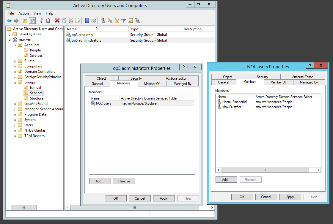Viewport: 333px width, 224px height.
Task: Click the Refresh toolbar icon
Action: click(x=71, y=20)
